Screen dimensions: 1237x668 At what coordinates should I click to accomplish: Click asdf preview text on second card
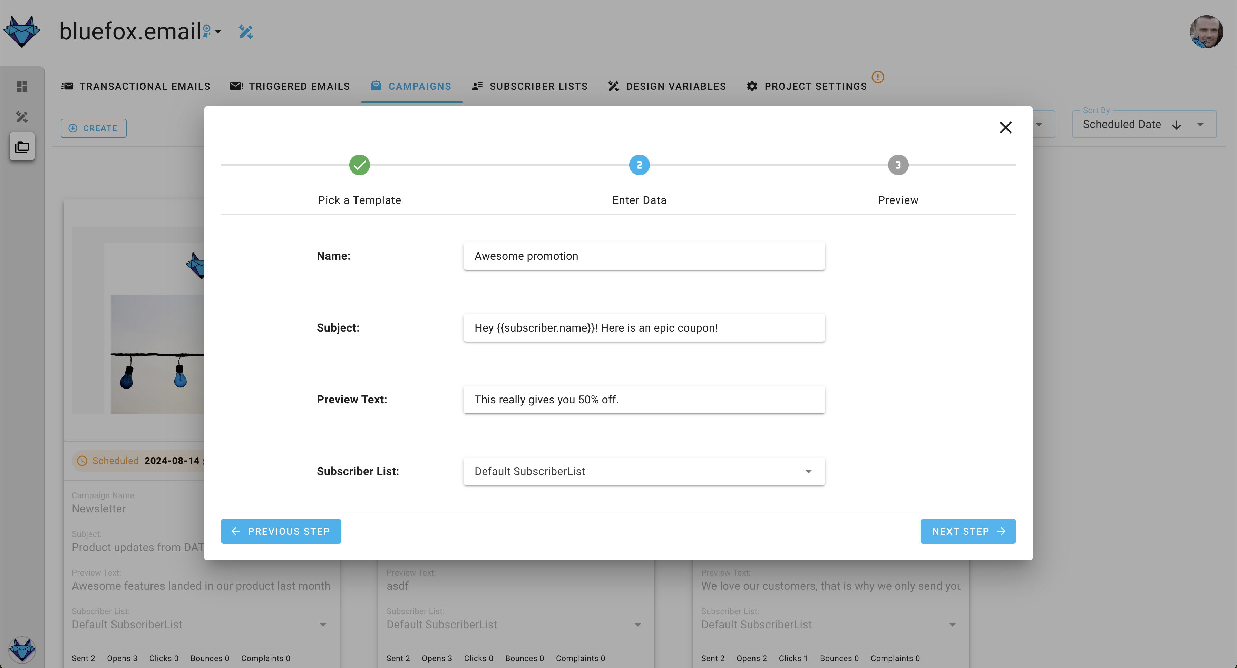click(x=398, y=586)
